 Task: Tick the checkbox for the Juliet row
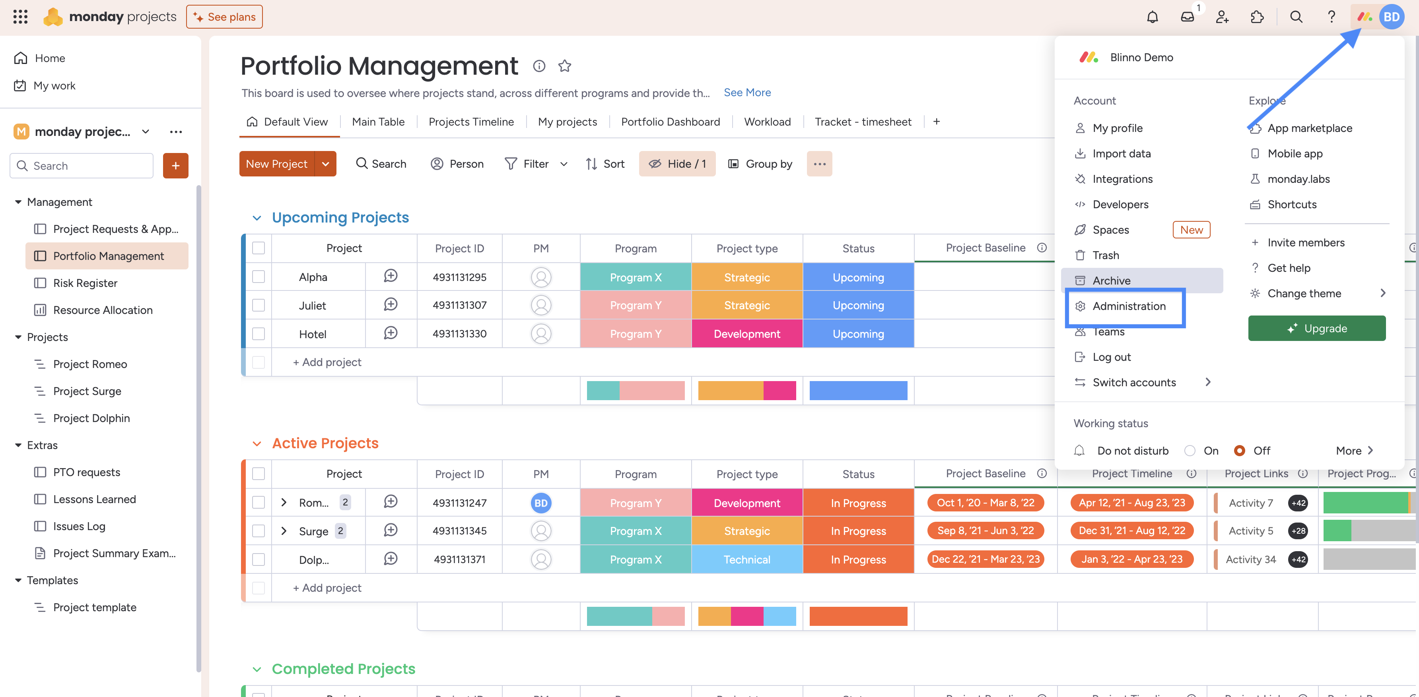[259, 305]
